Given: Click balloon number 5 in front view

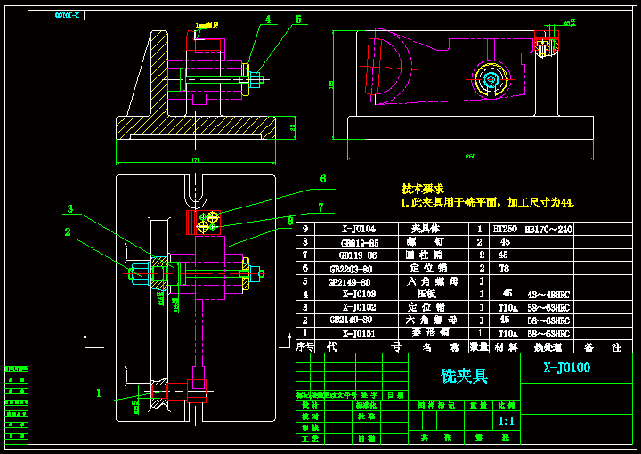Looking at the screenshot, I should pyautogui.click(x=298, y=20).
